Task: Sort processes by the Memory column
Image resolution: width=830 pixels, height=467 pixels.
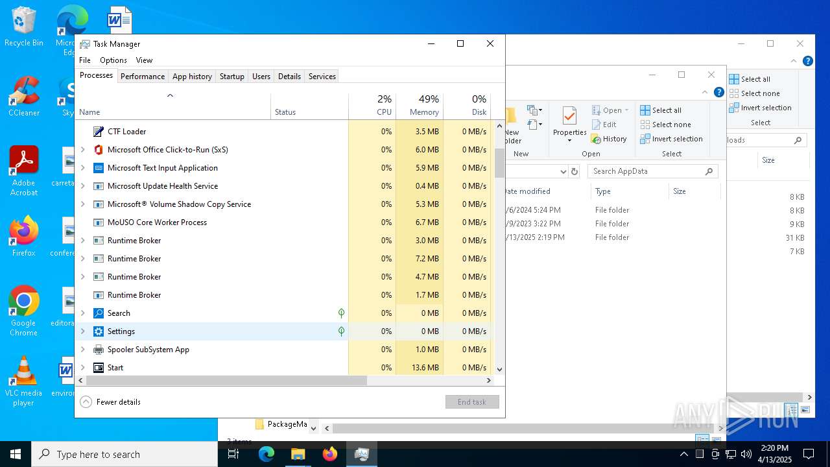Action: point(420,106)
